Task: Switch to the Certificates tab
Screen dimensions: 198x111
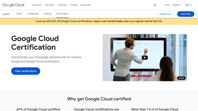Action: point(33,14)
